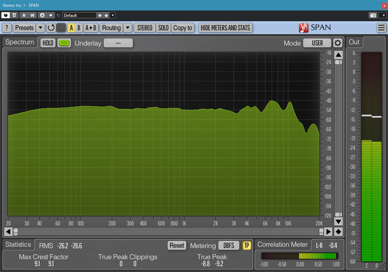This screenshot has width=388, height=272.
Task: Click the small round indicator before Default
Action: click(58, 15)
